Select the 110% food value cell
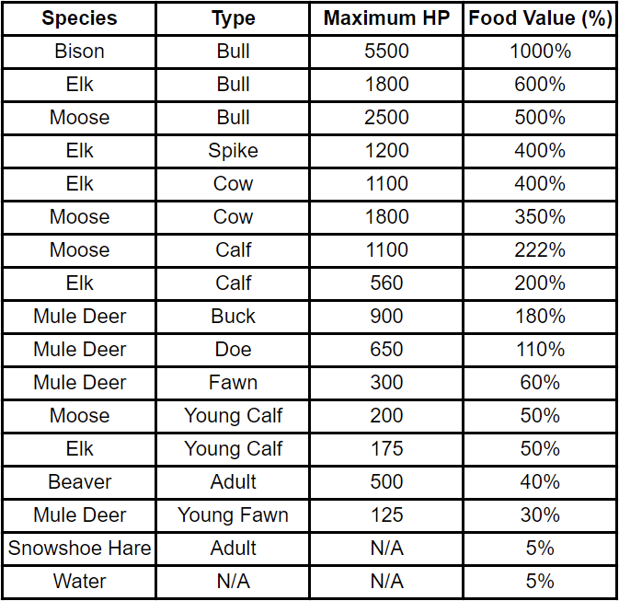The image size is (619, 601). pos(540,350)
